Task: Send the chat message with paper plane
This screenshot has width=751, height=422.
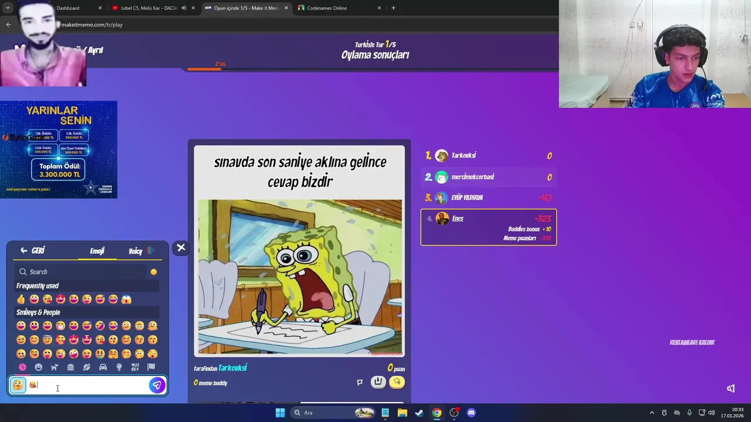Action: (157, 385)
